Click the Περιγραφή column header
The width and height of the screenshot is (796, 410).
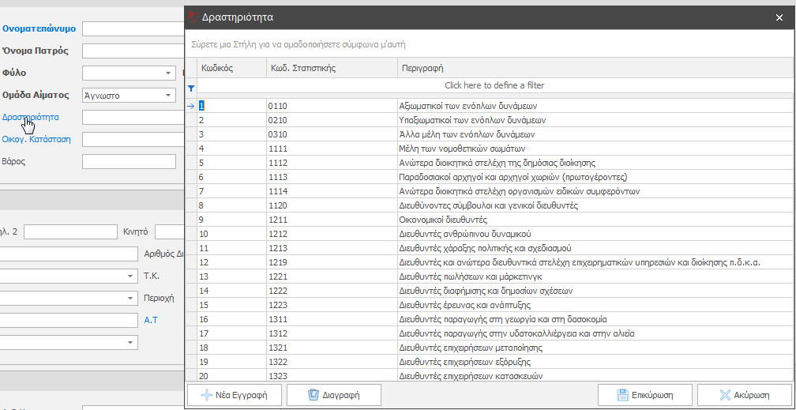pos(592,68)
